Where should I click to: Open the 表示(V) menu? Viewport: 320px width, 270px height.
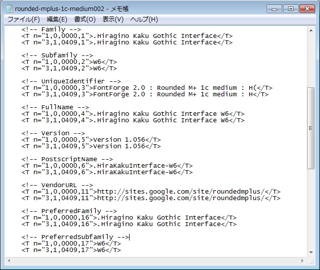113,19
